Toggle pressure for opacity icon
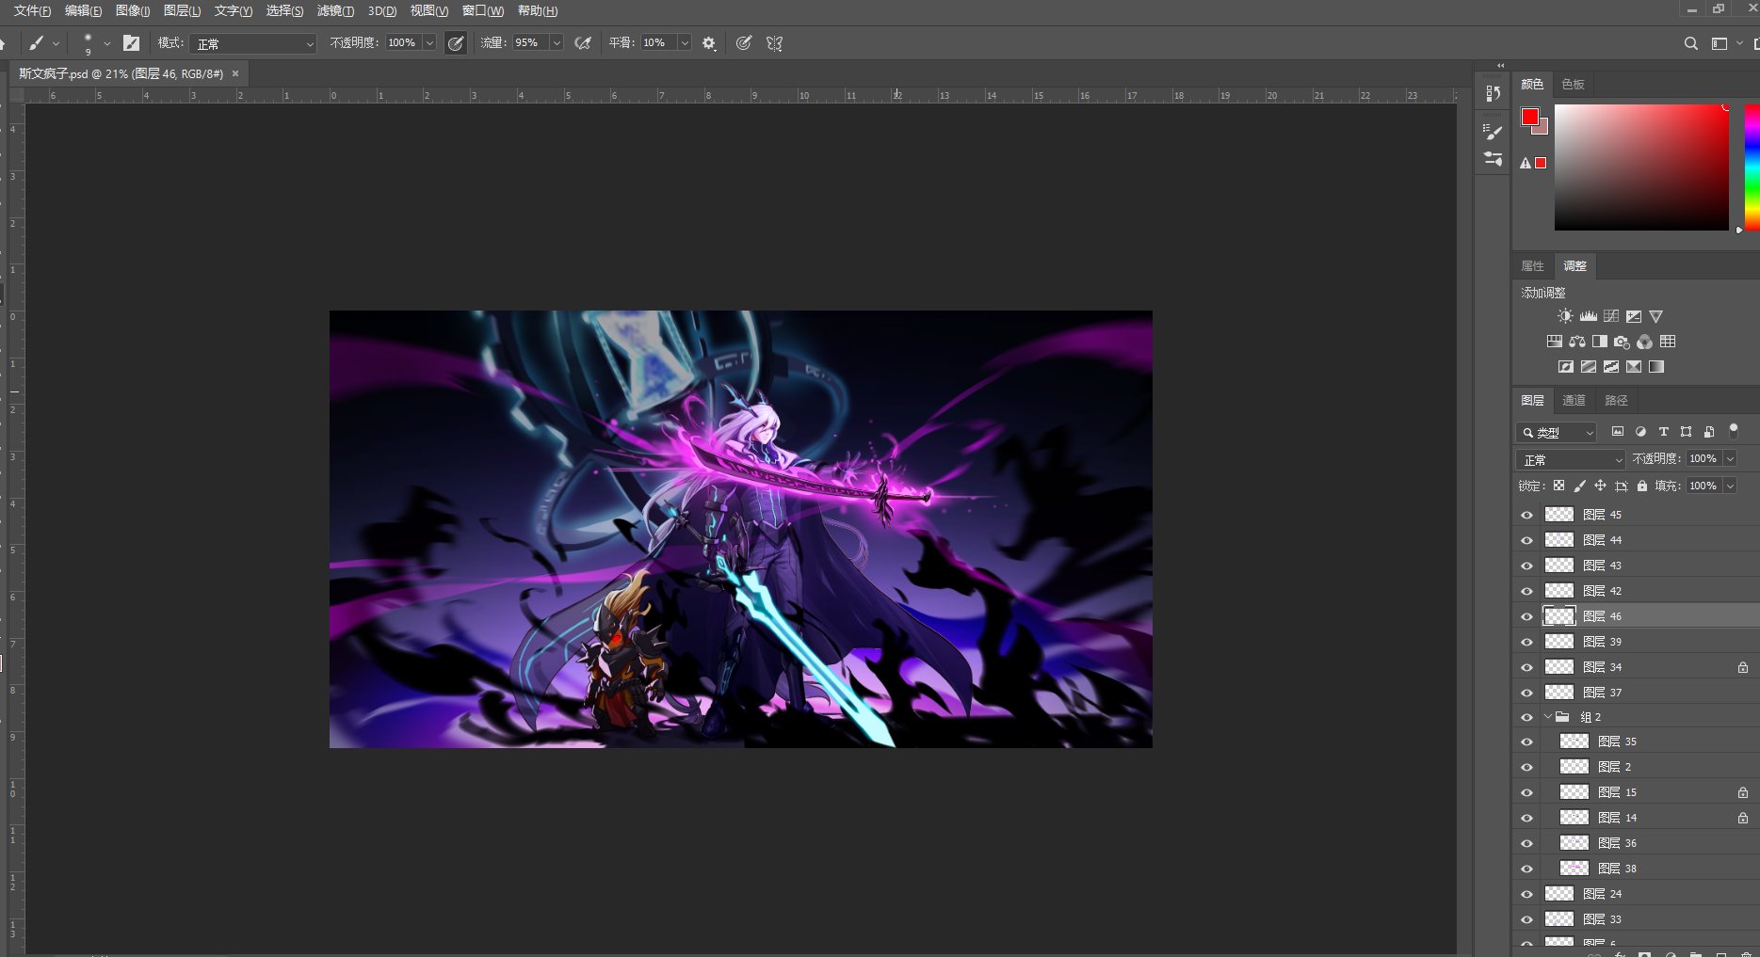This screenshot has width=1760, height=957. tap(456, 43)
